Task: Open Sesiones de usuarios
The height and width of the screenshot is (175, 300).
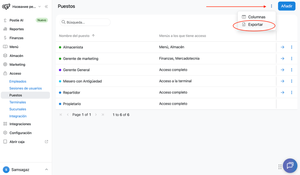Action: tap(26, 88)
